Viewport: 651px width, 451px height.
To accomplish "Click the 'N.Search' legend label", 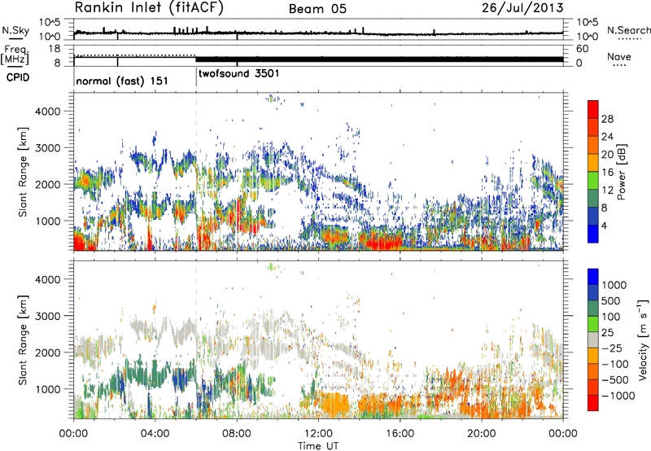I will (x=629, y=30).
